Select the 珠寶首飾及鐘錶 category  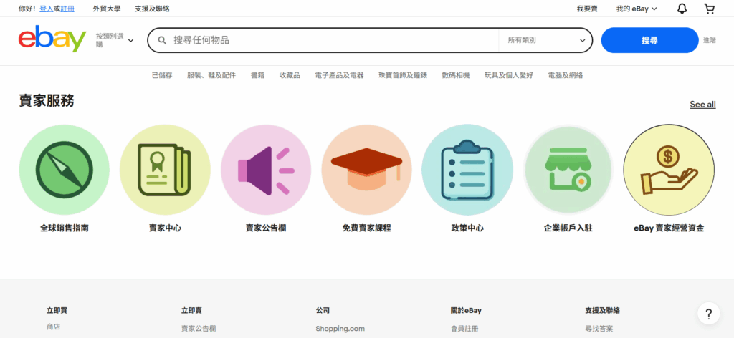(403, 75)
